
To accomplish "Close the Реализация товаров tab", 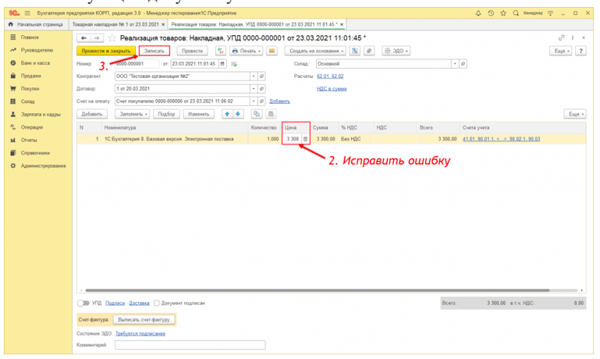I will 342,24.
